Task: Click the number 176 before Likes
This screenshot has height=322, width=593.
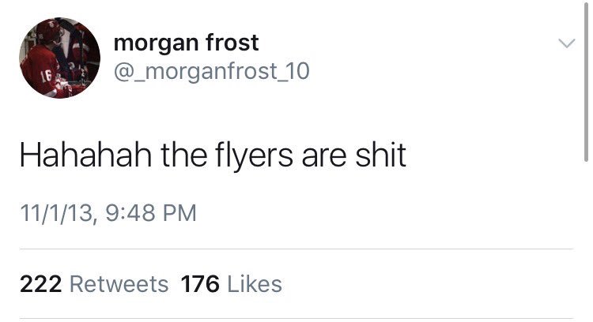Action: [200, 284]
